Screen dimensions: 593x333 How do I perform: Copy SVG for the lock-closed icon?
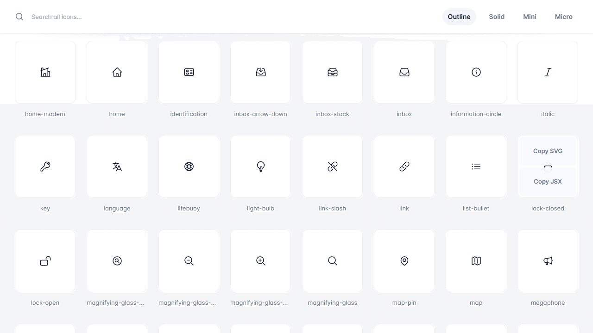(548, 151)
